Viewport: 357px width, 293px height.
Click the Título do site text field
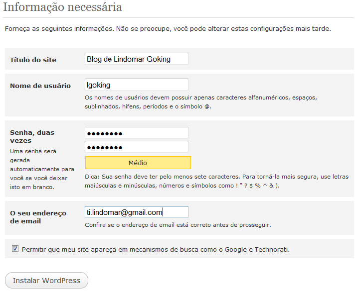tap(137, 59)
